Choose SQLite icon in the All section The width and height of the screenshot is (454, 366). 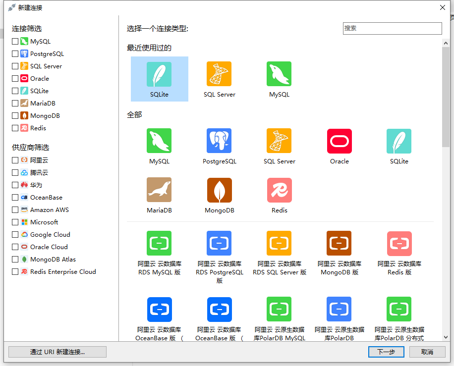pyautogui.click(x=399, y=141)
